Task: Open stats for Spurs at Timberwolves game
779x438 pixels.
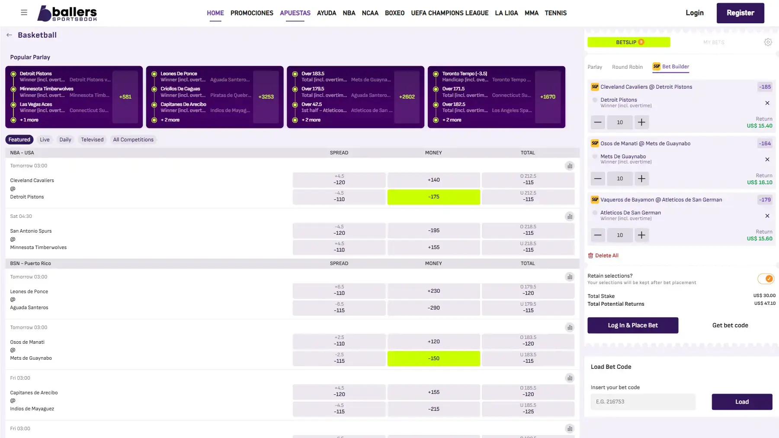Action: pyautogui.click(x=570, y=217)
